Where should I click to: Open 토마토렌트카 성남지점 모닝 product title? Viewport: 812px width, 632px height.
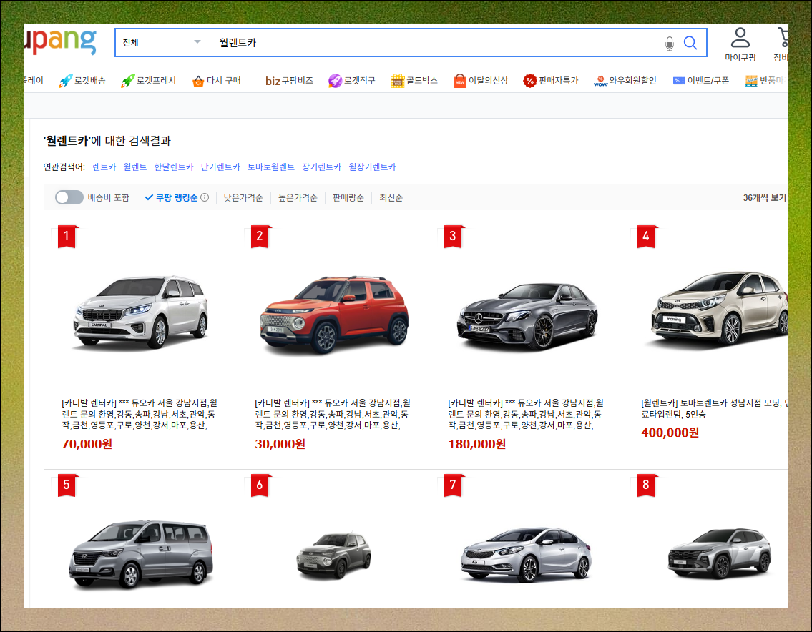click(715, 408)
